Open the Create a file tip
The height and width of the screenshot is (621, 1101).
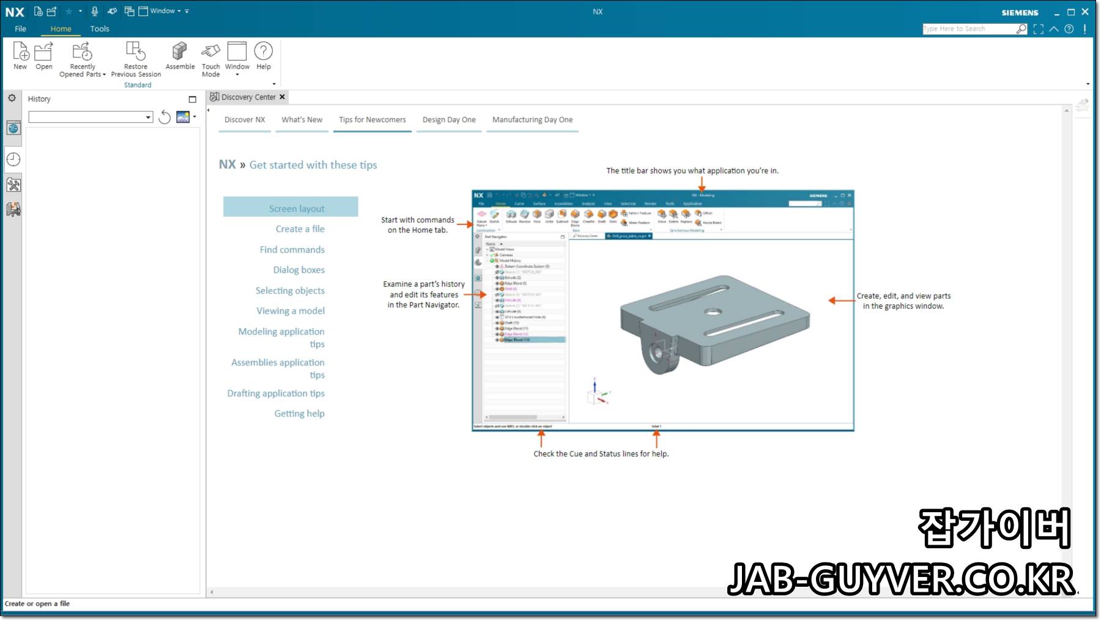[300, 229]
